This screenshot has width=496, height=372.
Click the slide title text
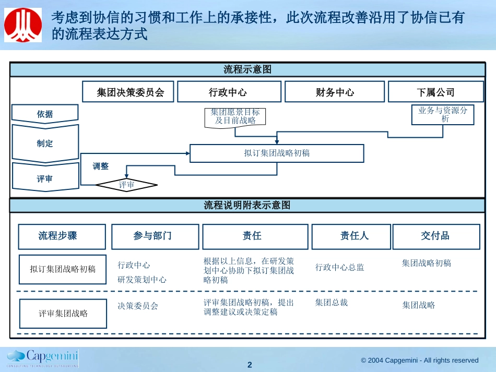point(258,25)
